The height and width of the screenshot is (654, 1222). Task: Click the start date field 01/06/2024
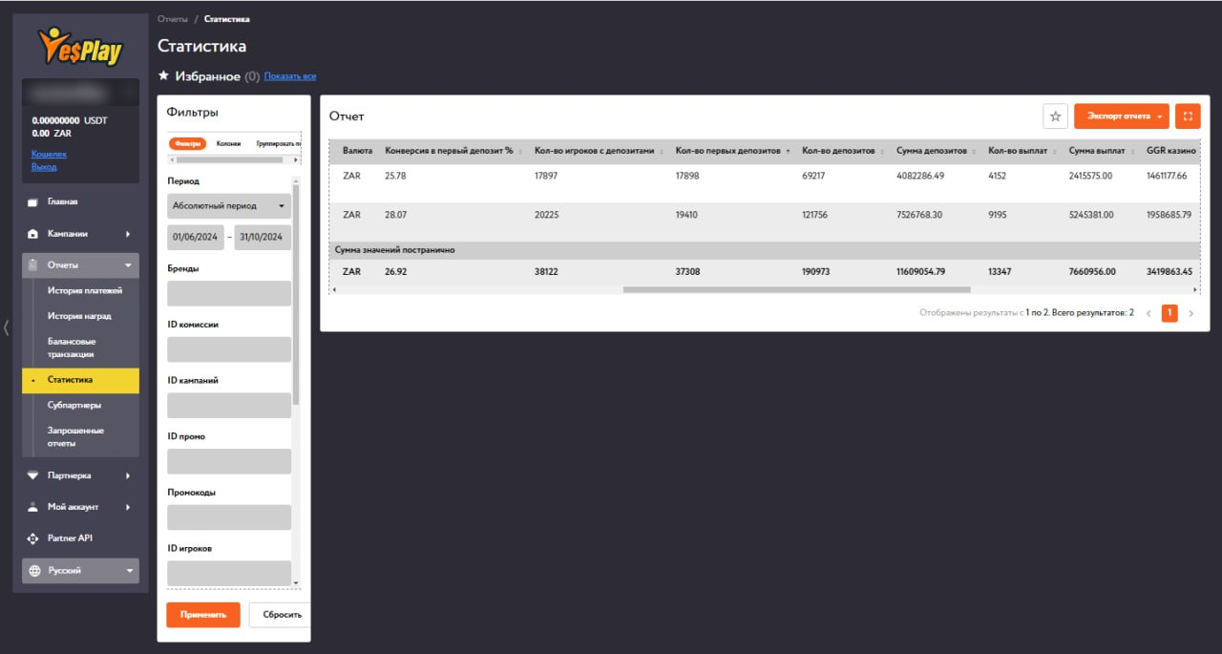195,237
